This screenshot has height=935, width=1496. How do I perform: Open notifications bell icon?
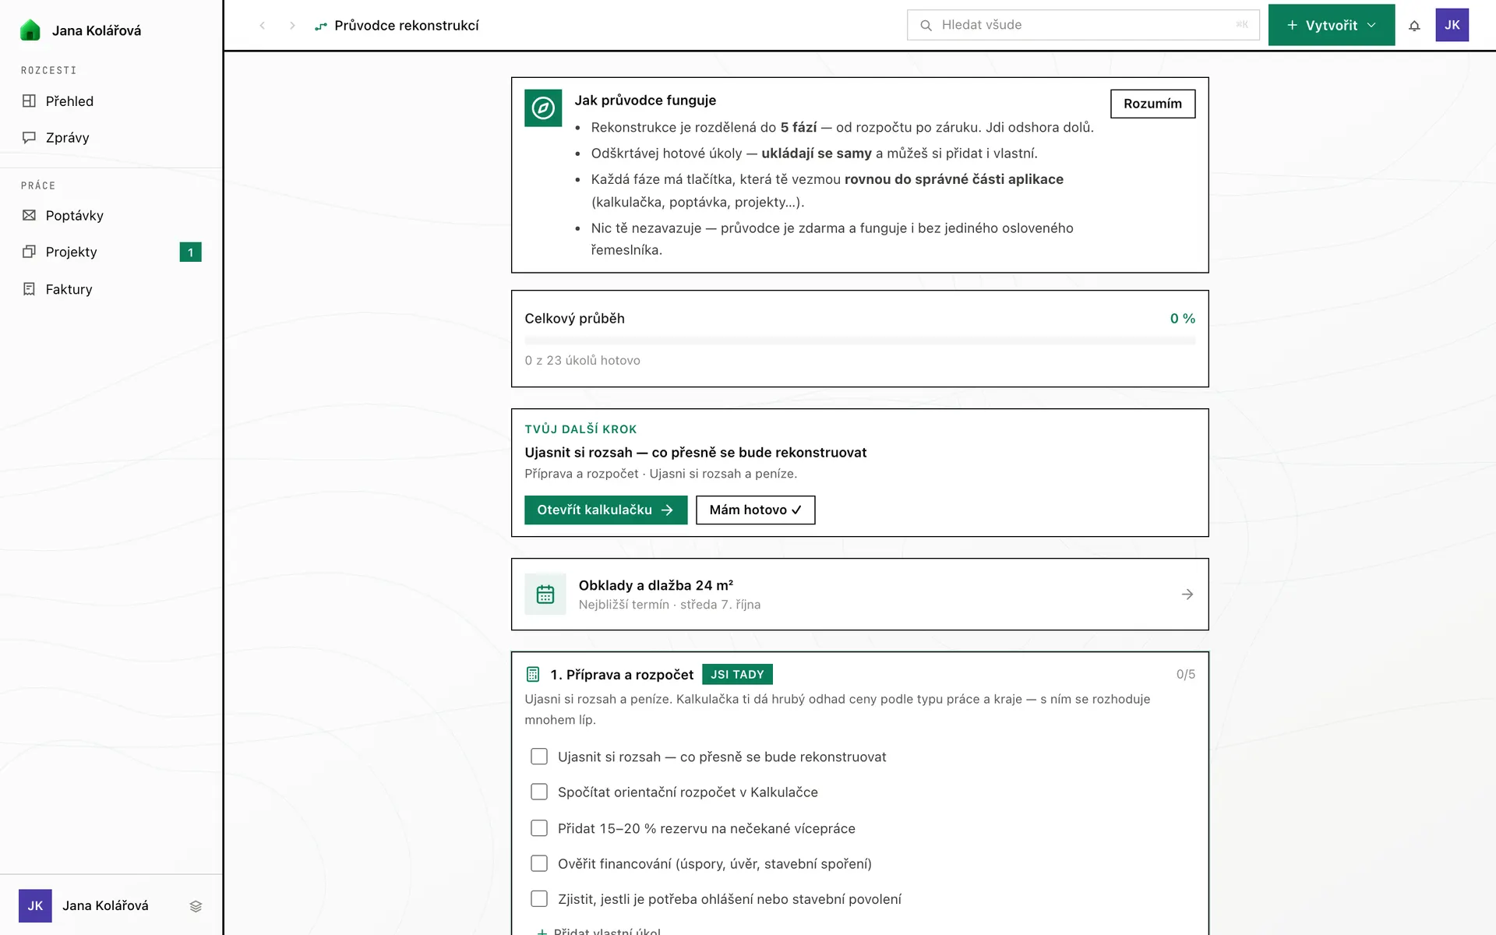1414,26
